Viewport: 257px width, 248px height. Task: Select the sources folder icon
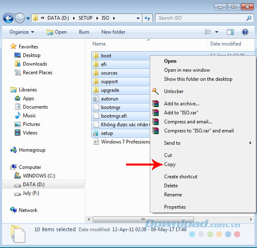tap(96, 73)
